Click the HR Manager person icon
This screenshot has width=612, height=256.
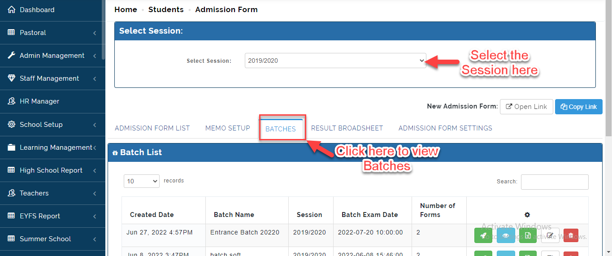(x=12, y=101)
